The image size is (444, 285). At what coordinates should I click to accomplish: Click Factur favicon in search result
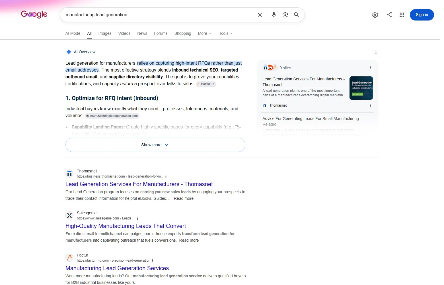coord(69,258)
